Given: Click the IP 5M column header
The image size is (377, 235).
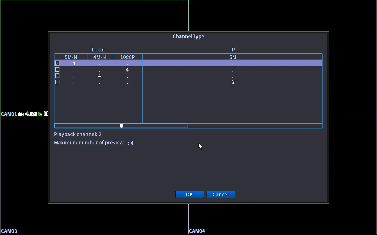Looking at the screenshot, I should pyautogui.click(x=233, y=57).
